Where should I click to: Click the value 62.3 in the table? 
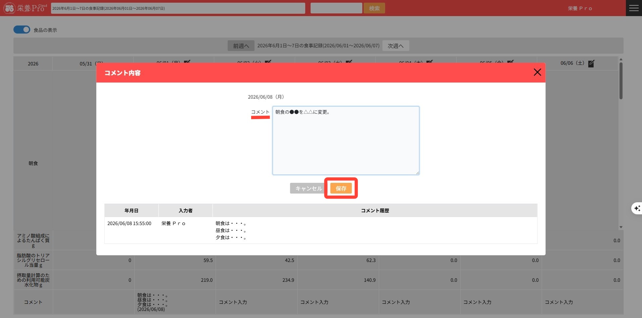tap(371, 260)
